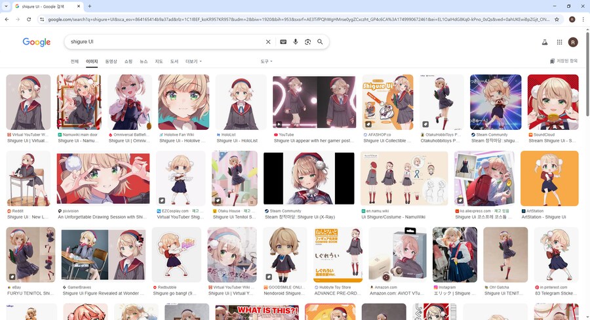Select the 이미지 tab
Image resolution: width=590 pixels, height=320 pixels.
tap(92, 62)
